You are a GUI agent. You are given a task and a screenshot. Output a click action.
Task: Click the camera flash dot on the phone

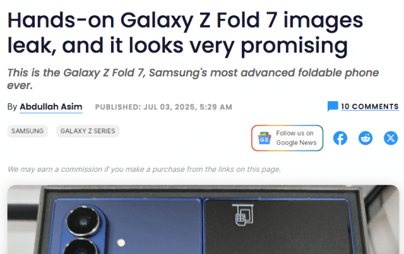(x=121, y=243)
